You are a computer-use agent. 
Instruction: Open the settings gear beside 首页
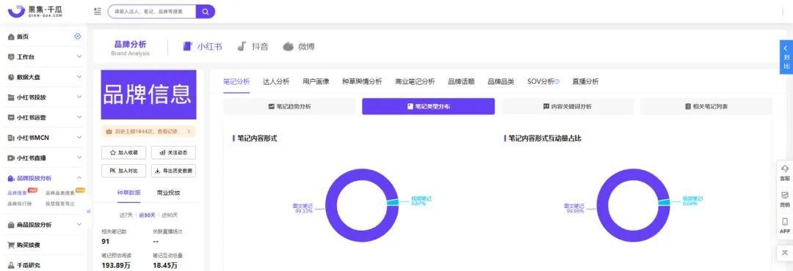point(77,37)
